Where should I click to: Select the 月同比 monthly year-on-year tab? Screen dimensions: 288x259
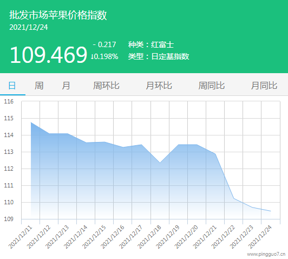point(264,86)
